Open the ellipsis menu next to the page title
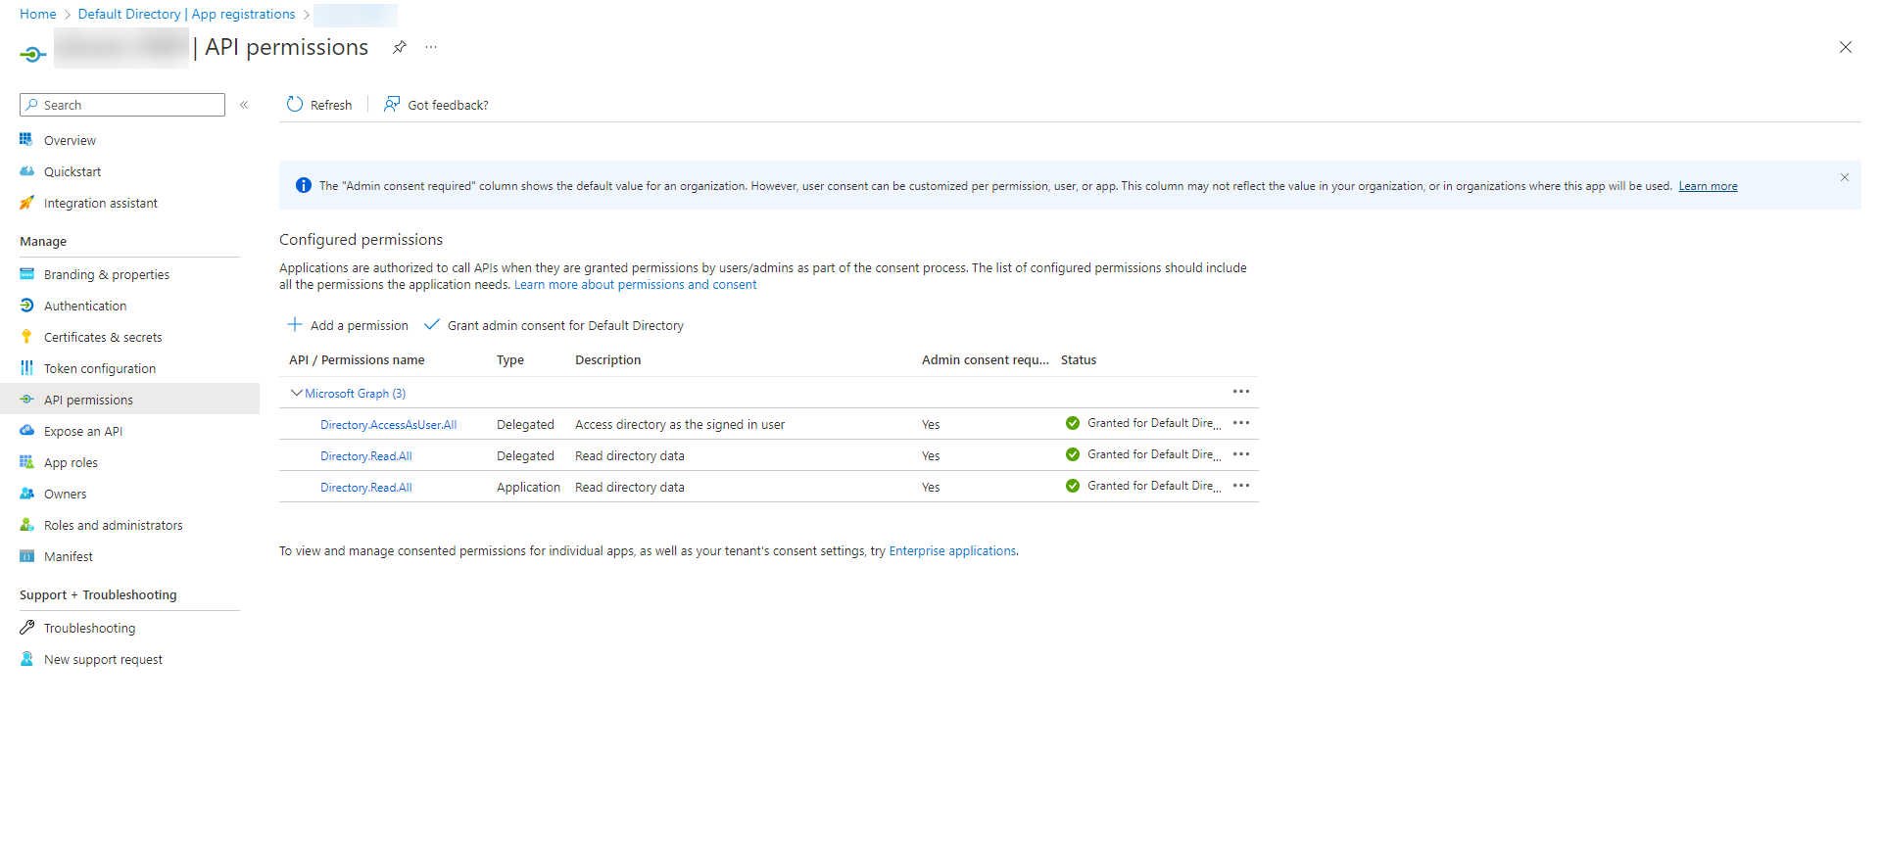Image resolution: width=1881 pixels, height=850 pixels. coord(431,47)
